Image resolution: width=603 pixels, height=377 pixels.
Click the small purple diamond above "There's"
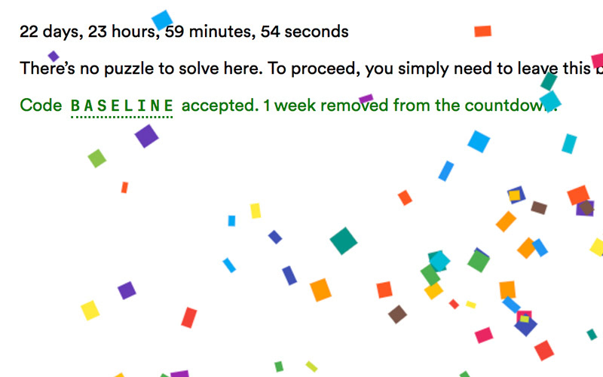pyautogui.click(x=54, y=56)
